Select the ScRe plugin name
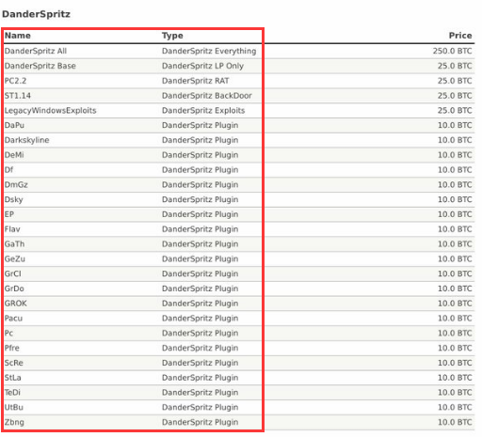Image resolution: width=482 pixels, height=437 pixels. coord(14,363)
